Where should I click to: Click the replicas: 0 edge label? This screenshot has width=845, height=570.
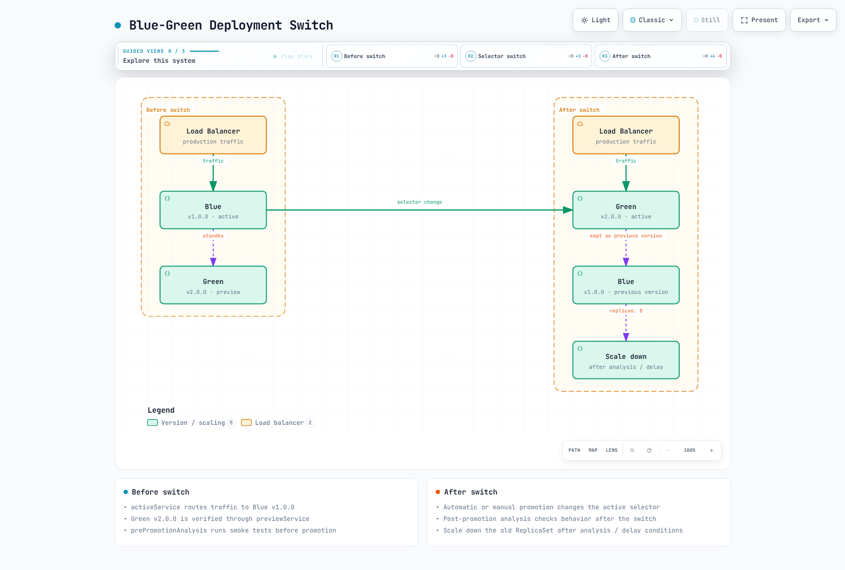[x=626, y=311]
